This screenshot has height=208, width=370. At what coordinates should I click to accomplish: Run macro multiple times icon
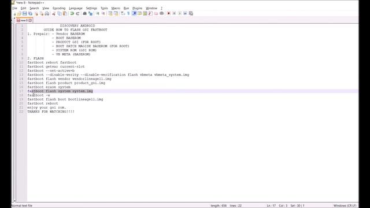[185, 13]
